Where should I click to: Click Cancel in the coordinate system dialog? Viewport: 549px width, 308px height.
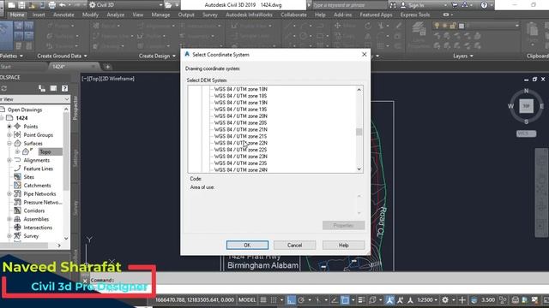coord(294,246)
